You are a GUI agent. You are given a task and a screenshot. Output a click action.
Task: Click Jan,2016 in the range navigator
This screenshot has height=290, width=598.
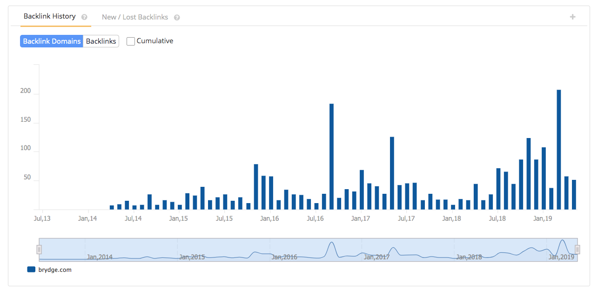tap(284, 257)
